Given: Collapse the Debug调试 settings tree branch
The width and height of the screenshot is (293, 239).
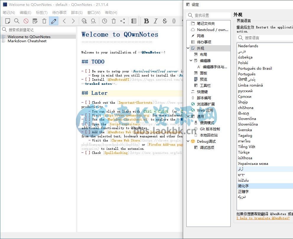Looking at the screenshot, I should coord(188,141).
